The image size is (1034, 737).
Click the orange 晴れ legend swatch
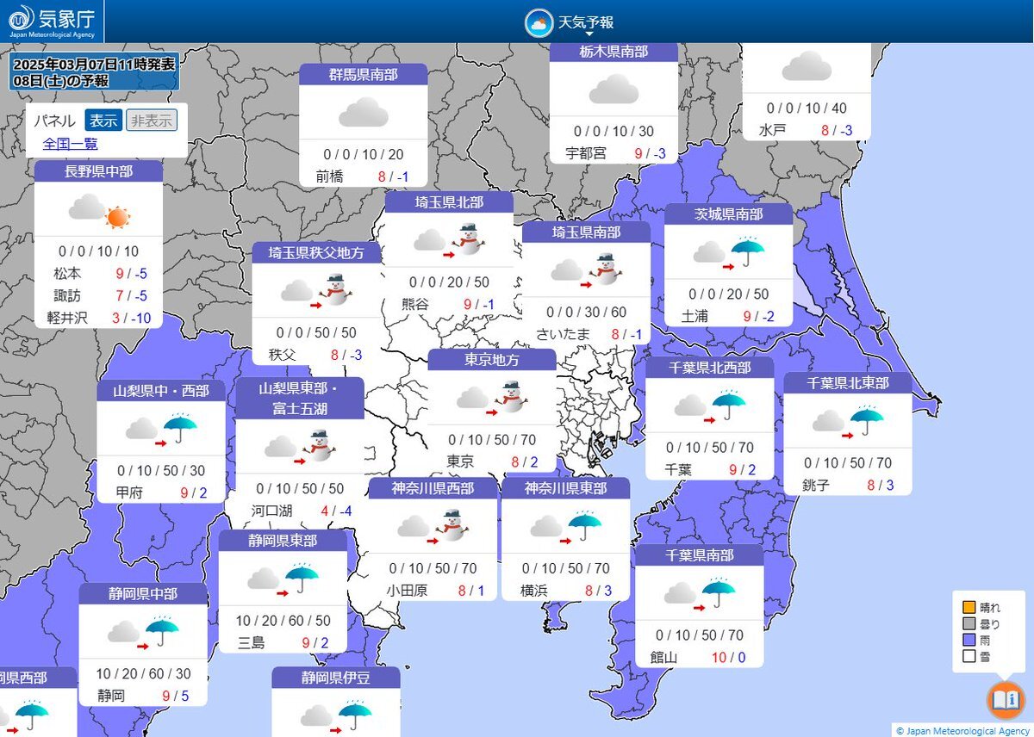[969, 608]
